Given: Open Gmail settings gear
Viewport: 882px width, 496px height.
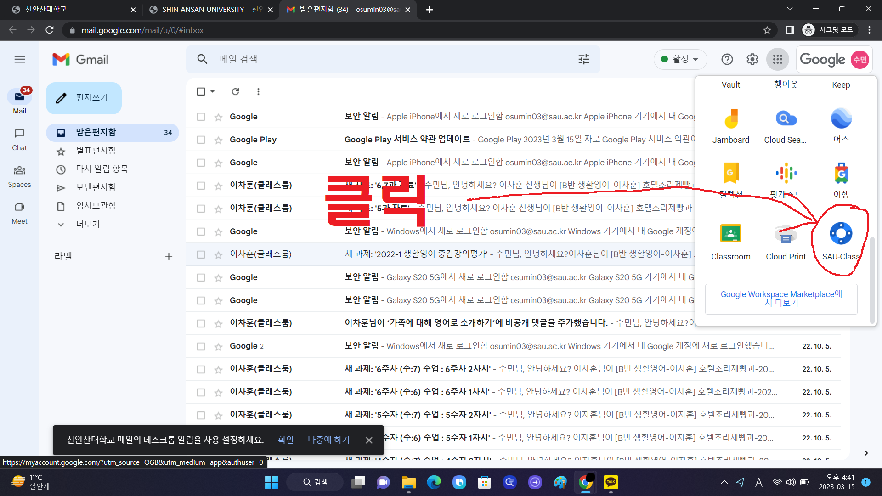Looking at the screenshot, I should [752, 59].
